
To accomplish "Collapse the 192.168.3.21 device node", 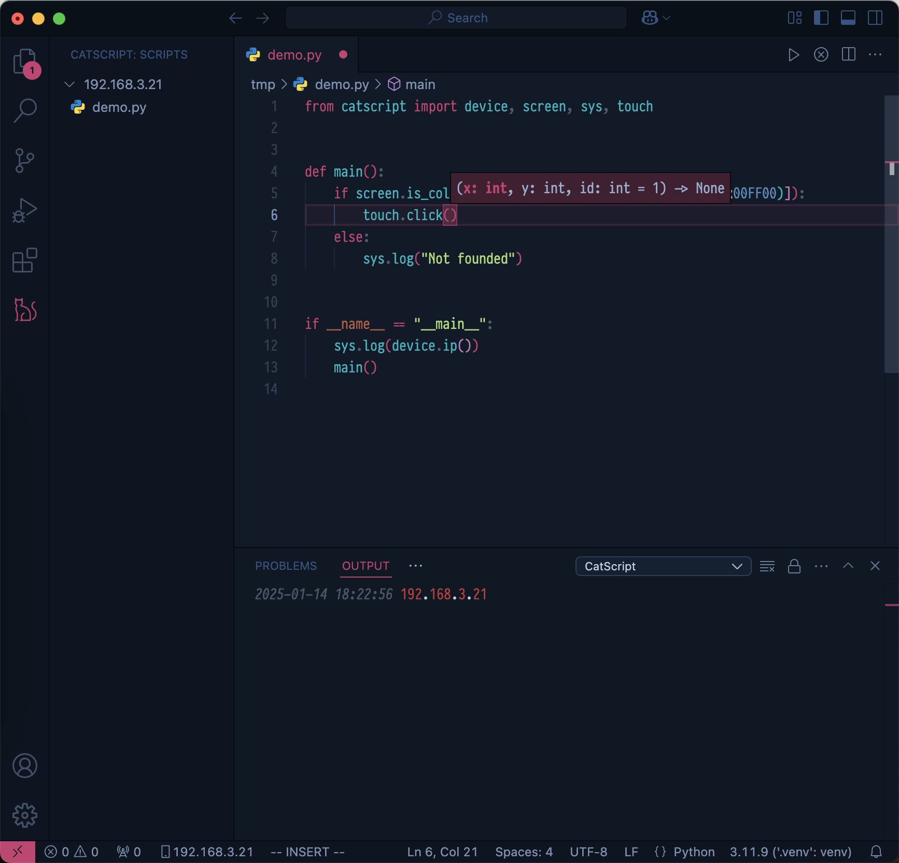I will click(69, 84).
